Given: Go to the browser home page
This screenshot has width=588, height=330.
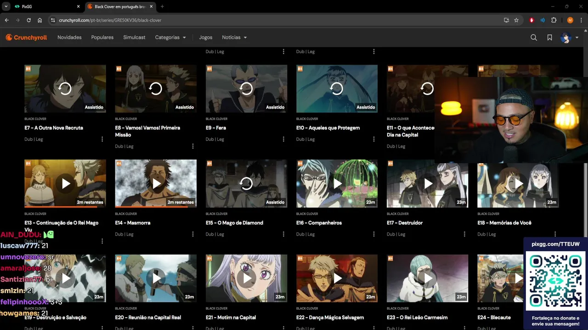Looking at the screenshot, I should coord(40,20).
